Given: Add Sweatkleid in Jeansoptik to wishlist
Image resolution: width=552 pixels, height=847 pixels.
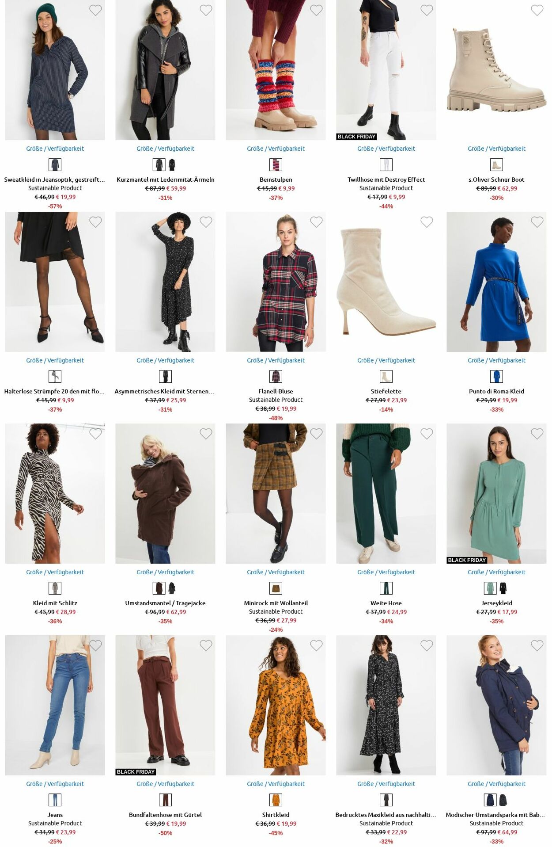Looking at the screenshot, I should click(x=95, y=10).
